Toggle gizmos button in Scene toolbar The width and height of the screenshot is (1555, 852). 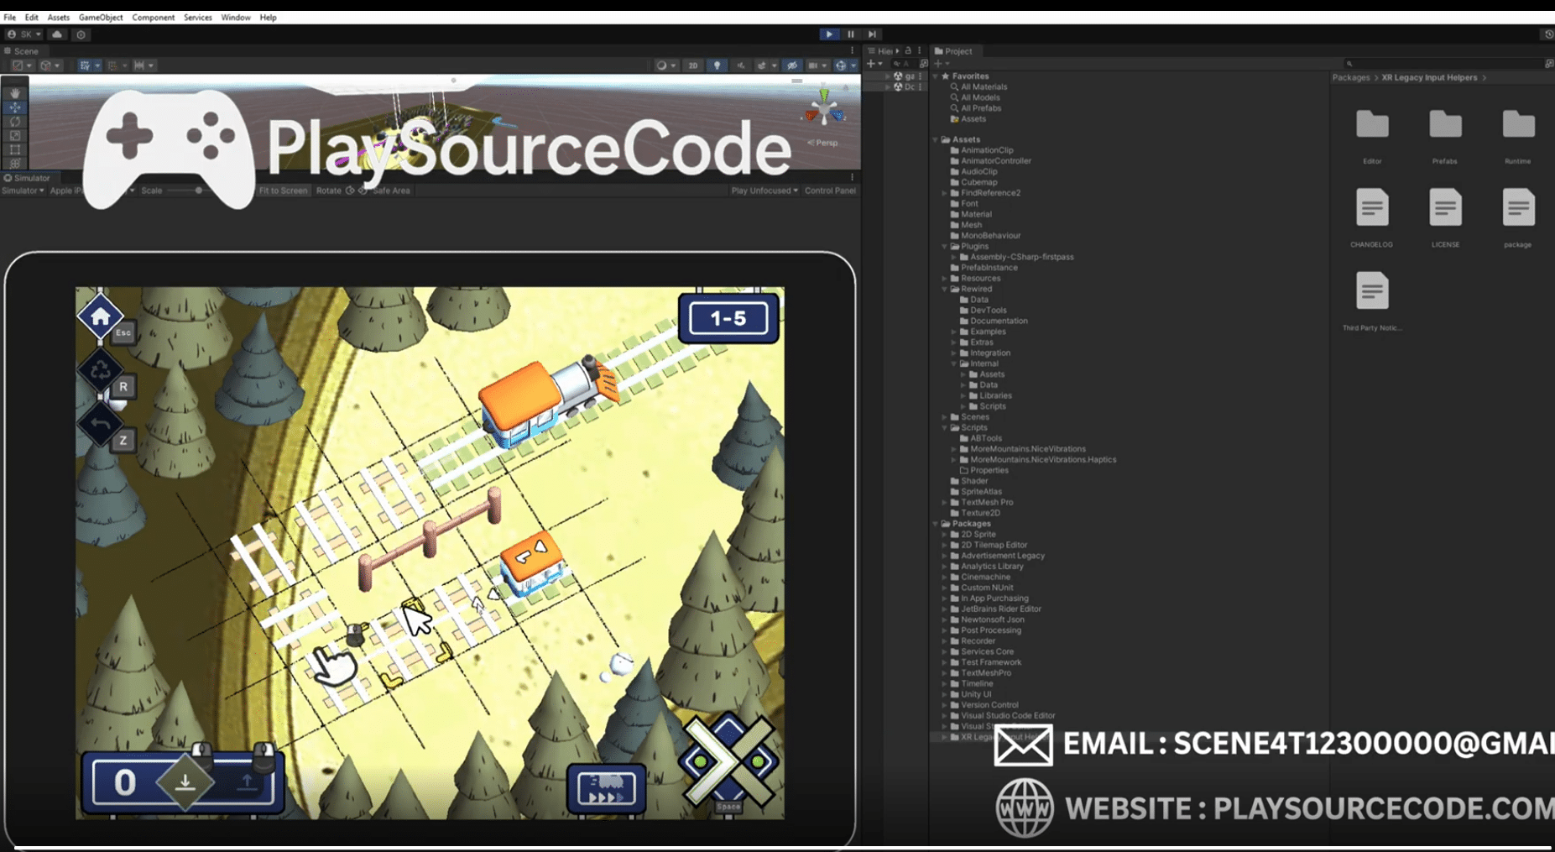840,65
